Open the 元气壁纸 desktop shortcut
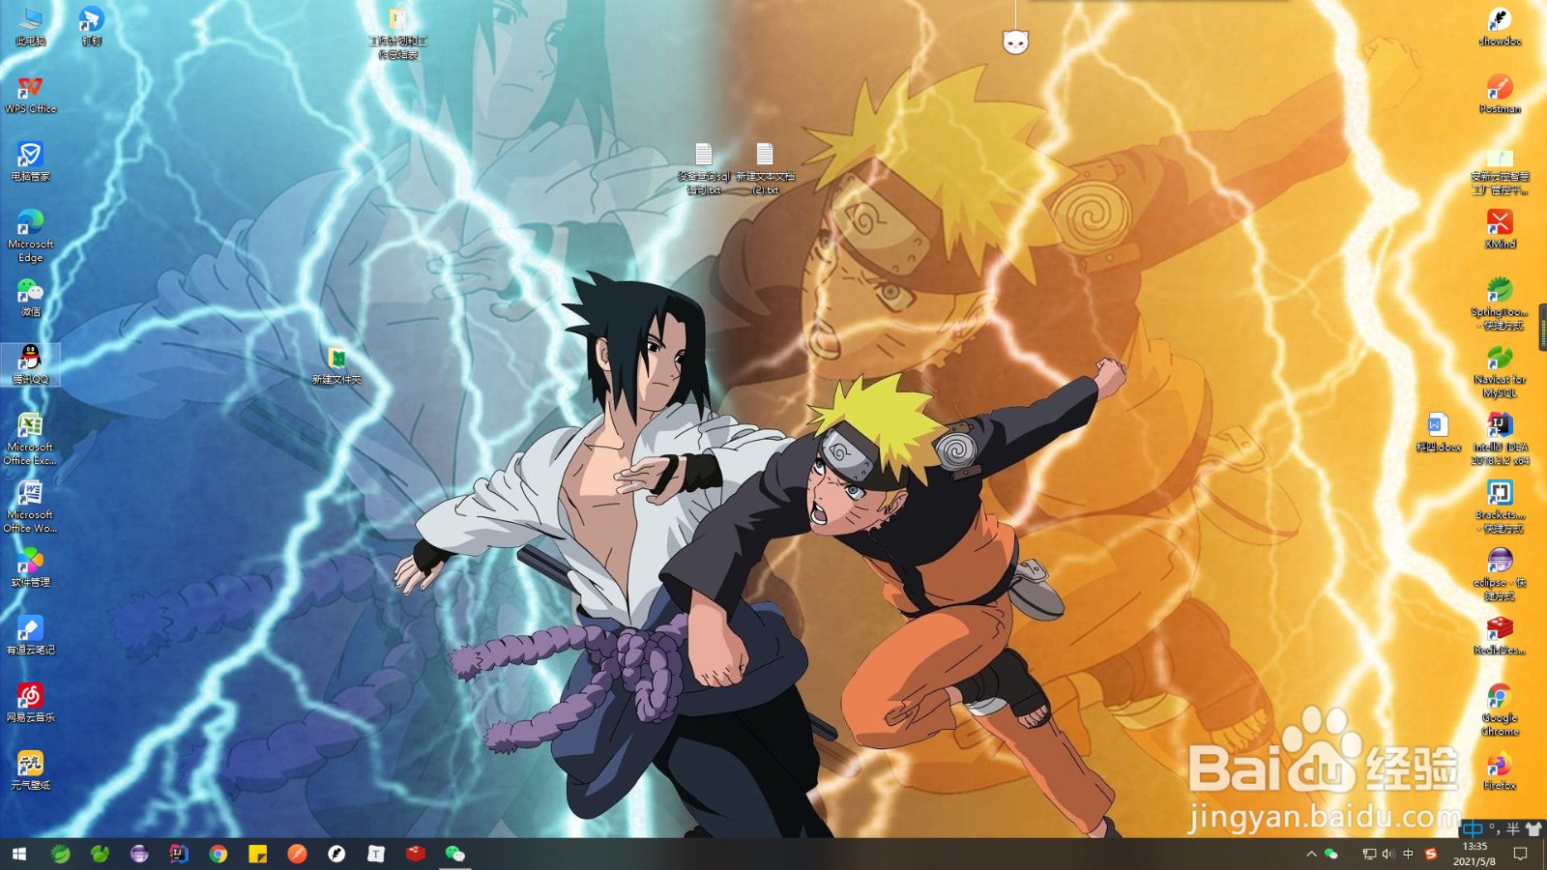The image size is (1547, 870). point(30,771)
